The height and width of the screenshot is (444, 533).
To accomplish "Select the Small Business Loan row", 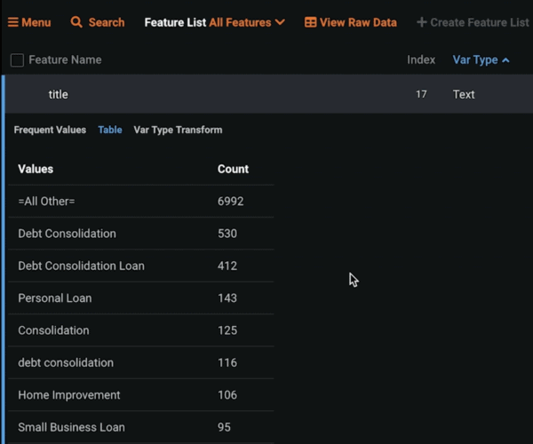I will [x=141, y=427].
